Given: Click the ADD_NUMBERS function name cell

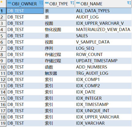Looking at the screenshot, I should 103,67.
